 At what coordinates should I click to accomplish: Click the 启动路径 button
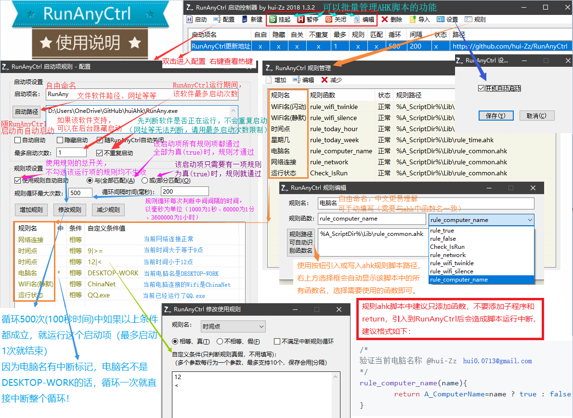pos(26,111)
